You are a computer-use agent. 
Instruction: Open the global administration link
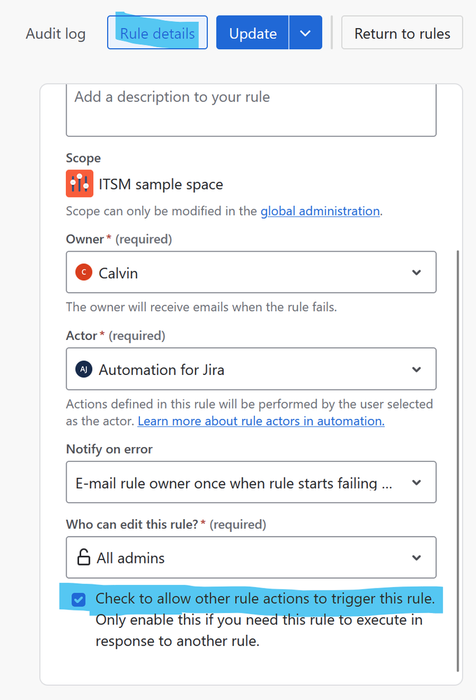point(320,211)
